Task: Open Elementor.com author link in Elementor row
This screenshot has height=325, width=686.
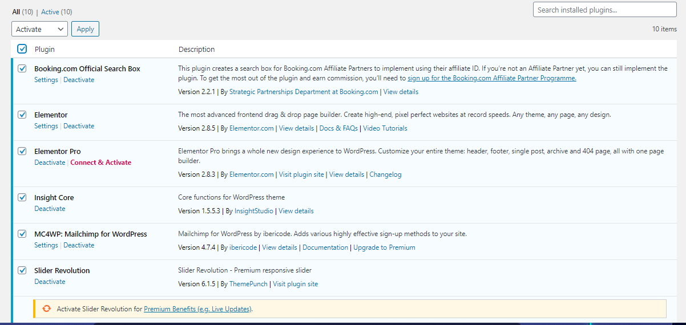Action: 252,128
